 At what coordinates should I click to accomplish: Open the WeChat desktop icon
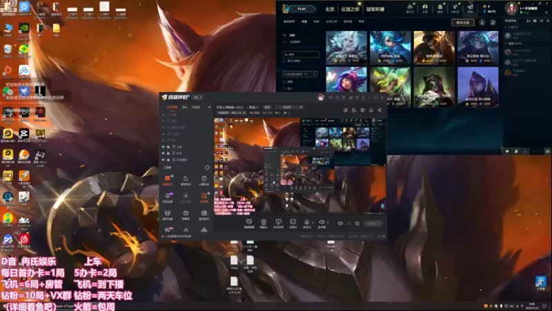tap(8, 91)
